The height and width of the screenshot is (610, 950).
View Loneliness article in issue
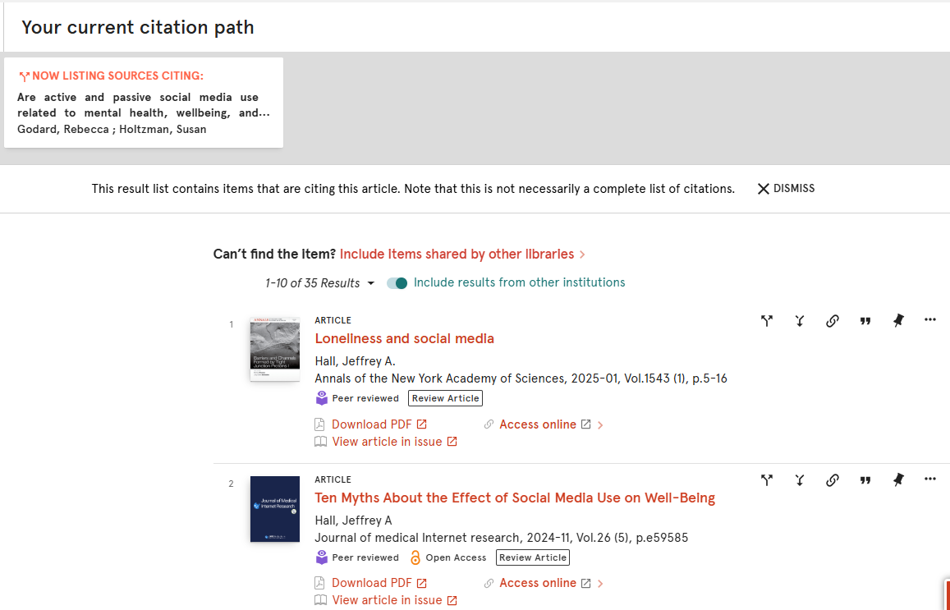(x=386, y=442)
